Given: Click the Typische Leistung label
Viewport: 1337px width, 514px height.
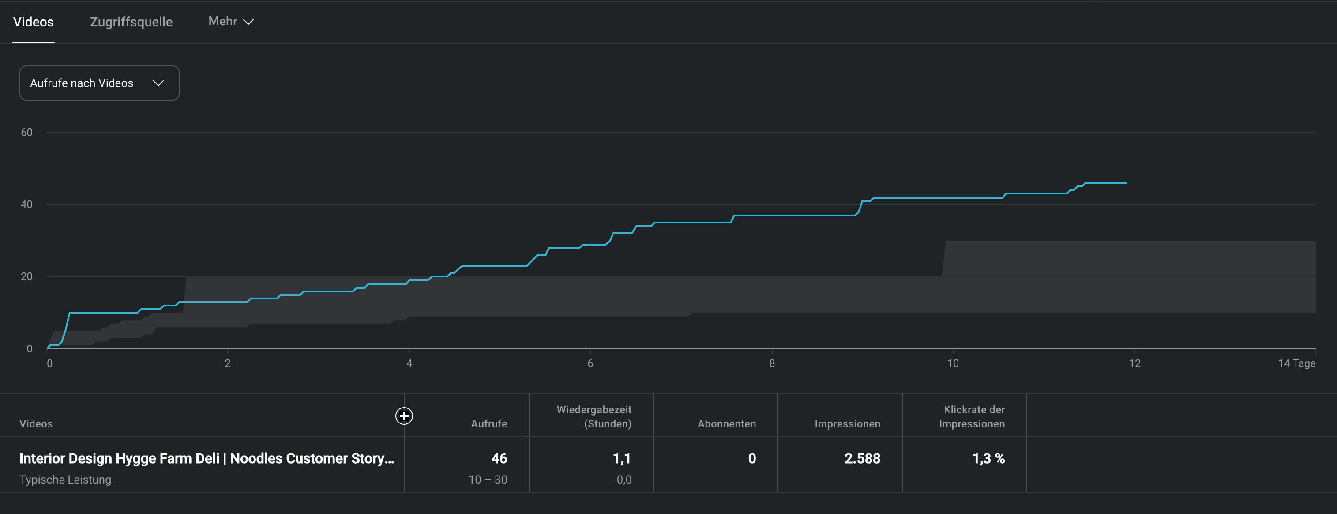Looking at the screenshot, I should (65, 480).
